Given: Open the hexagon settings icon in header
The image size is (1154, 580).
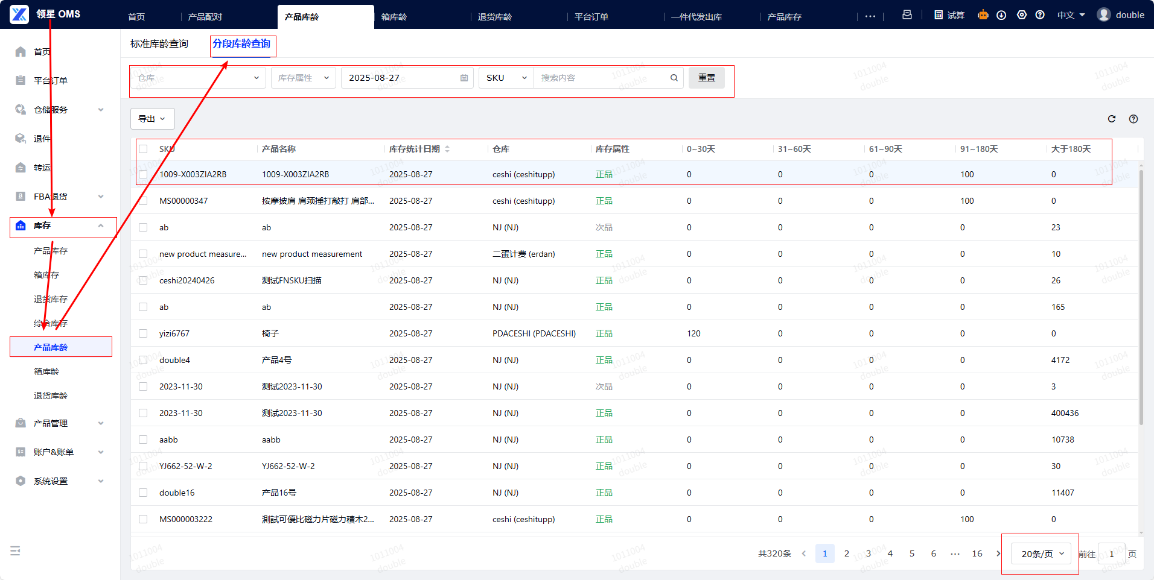Looking at the screenshot, I should point(1022,15).
